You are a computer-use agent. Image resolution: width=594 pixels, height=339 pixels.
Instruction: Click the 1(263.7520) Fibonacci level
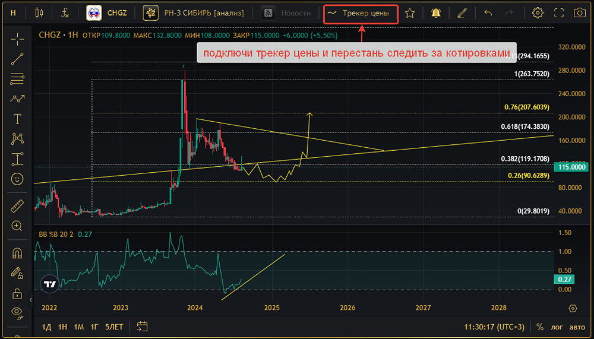(532, 74)
